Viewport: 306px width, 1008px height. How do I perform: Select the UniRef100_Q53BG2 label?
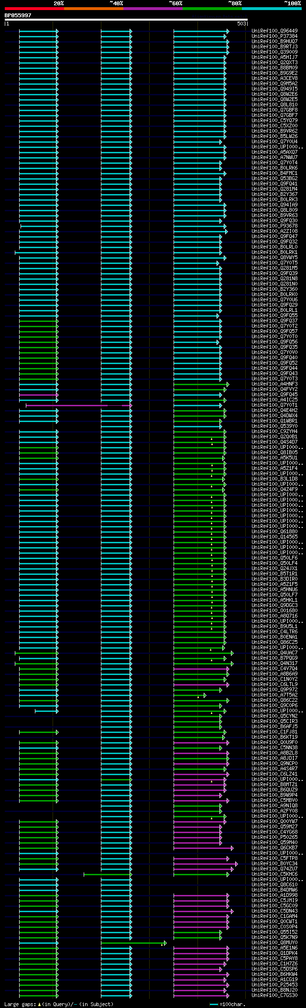point(274,179)
